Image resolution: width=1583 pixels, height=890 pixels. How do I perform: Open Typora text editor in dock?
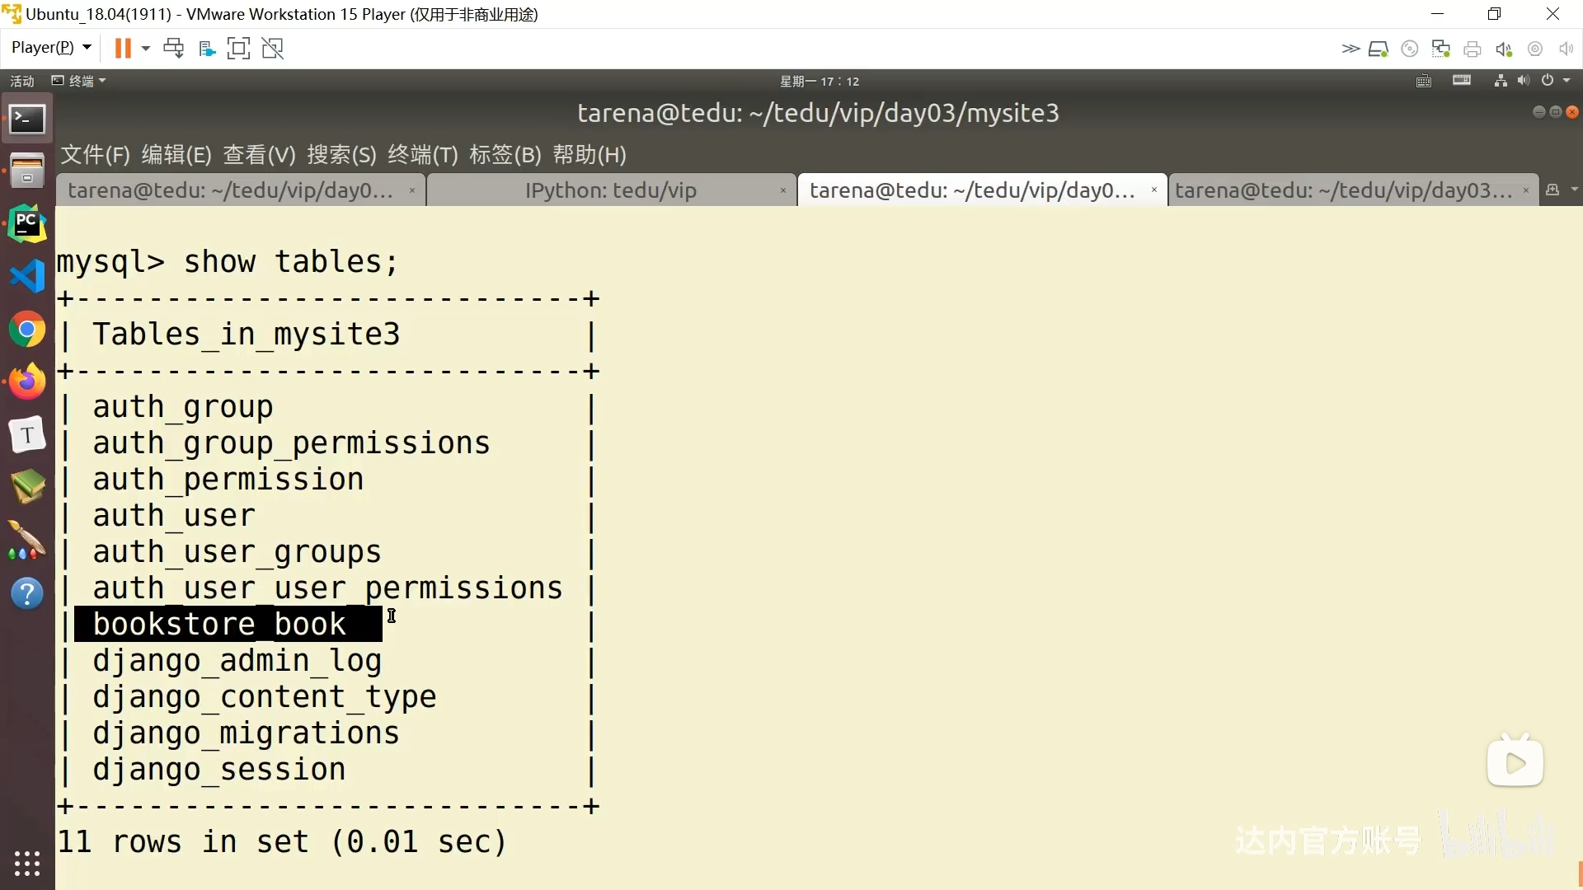[x=27, y=434]
